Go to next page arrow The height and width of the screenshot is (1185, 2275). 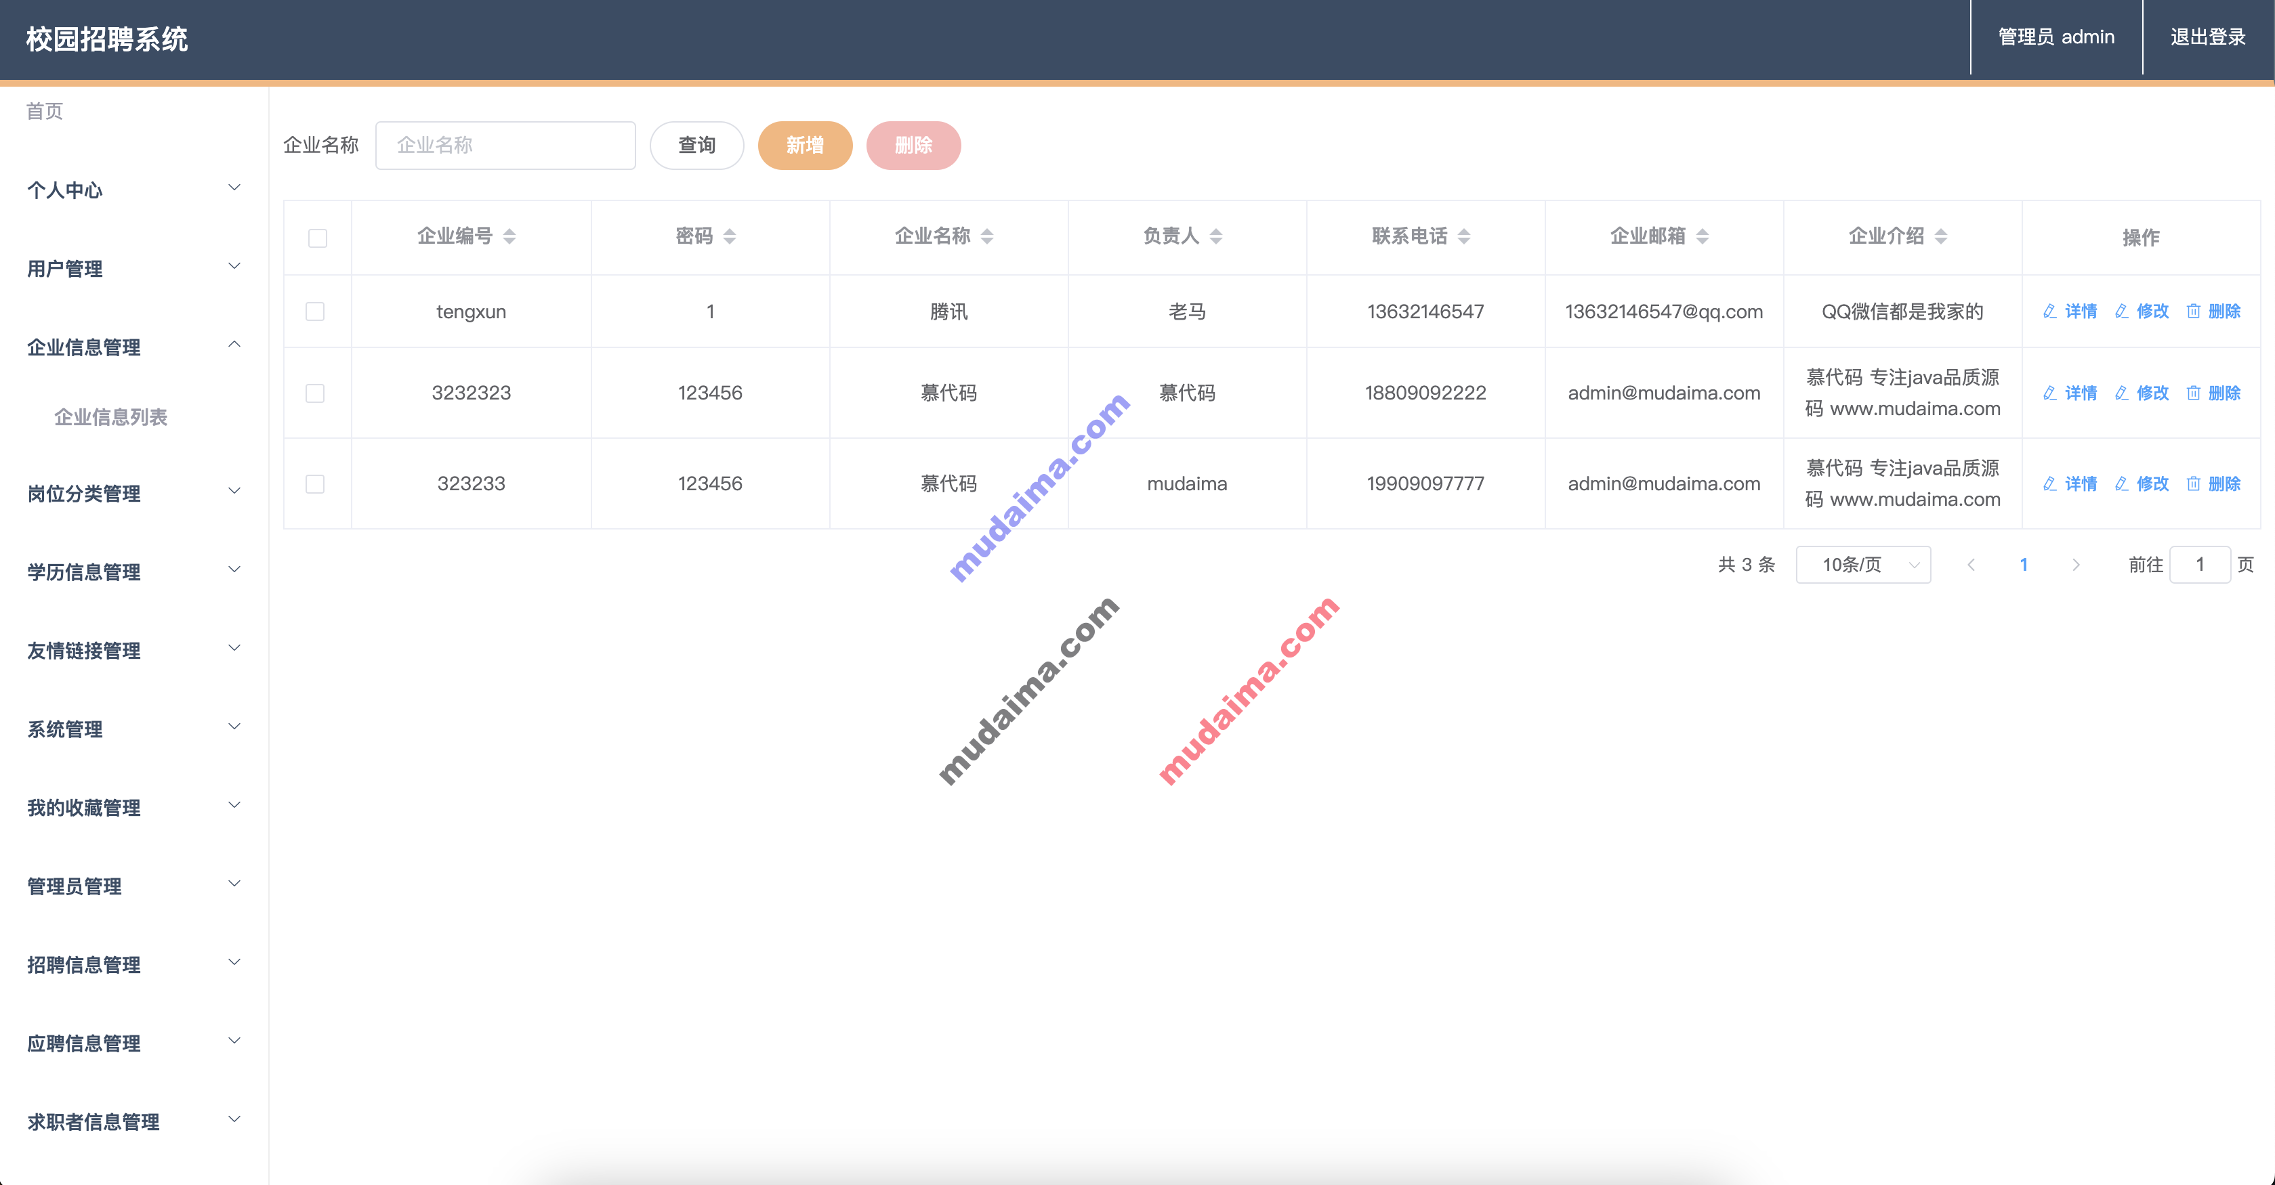(x=2076, y=565)
